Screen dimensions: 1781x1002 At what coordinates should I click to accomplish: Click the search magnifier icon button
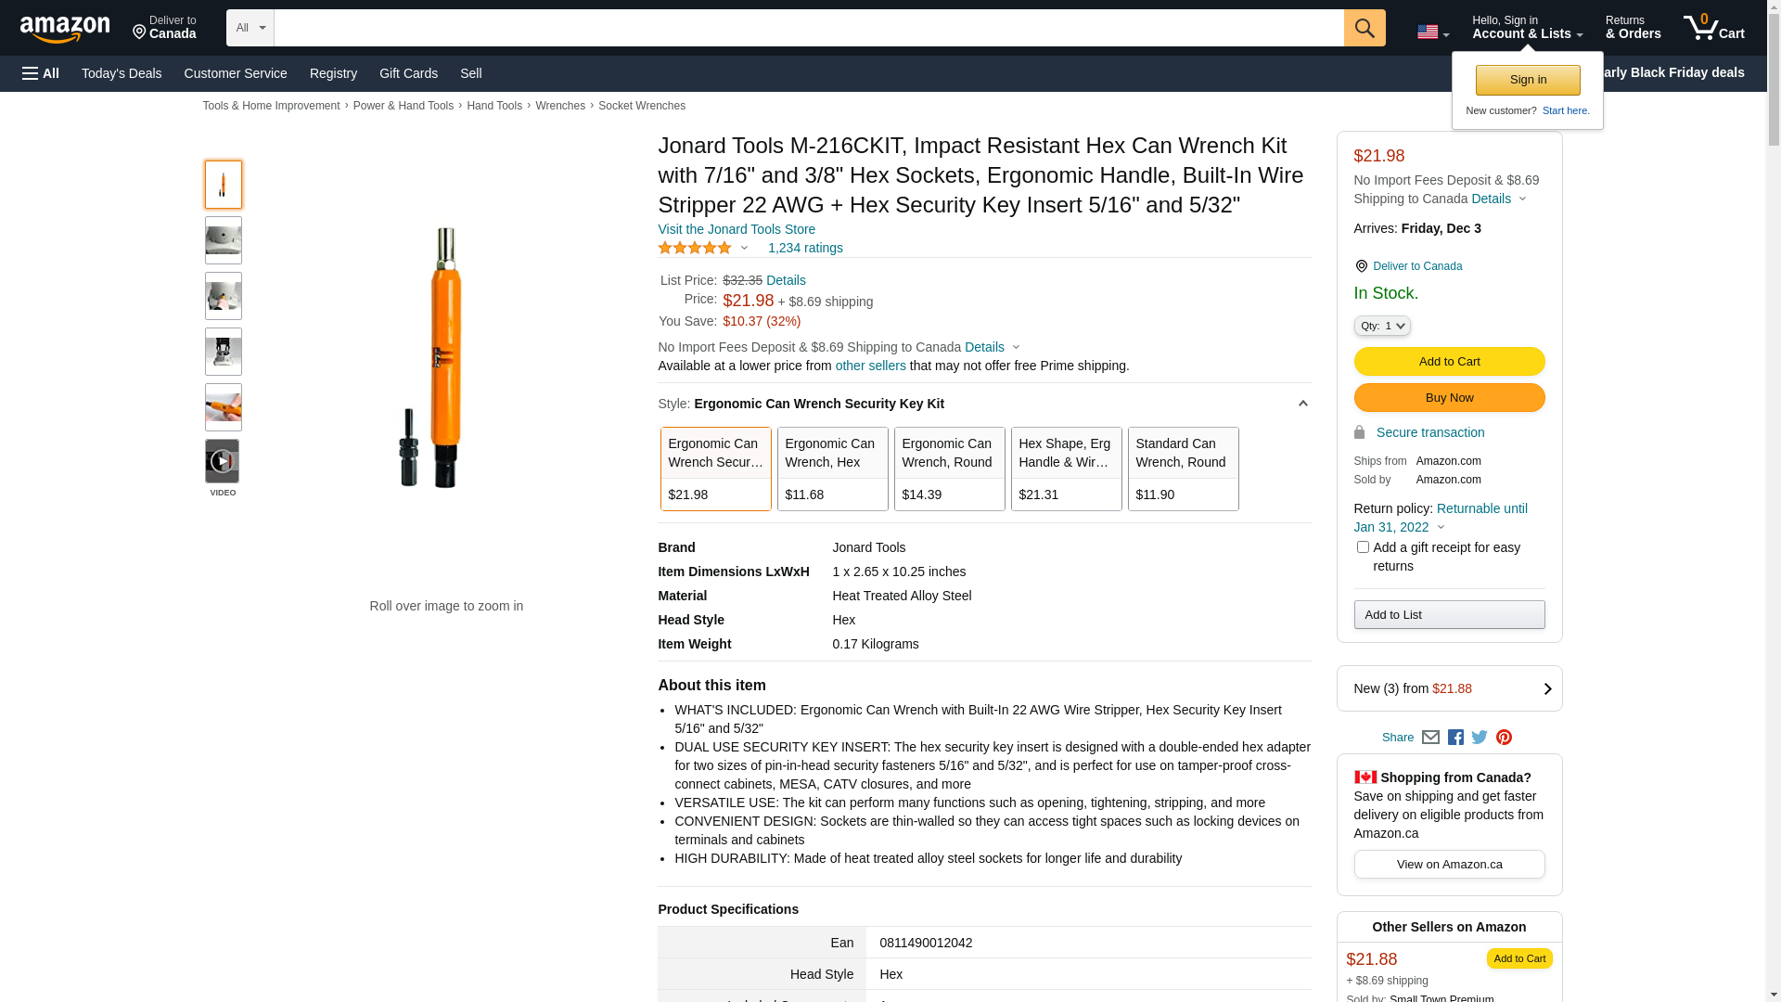1364,28
